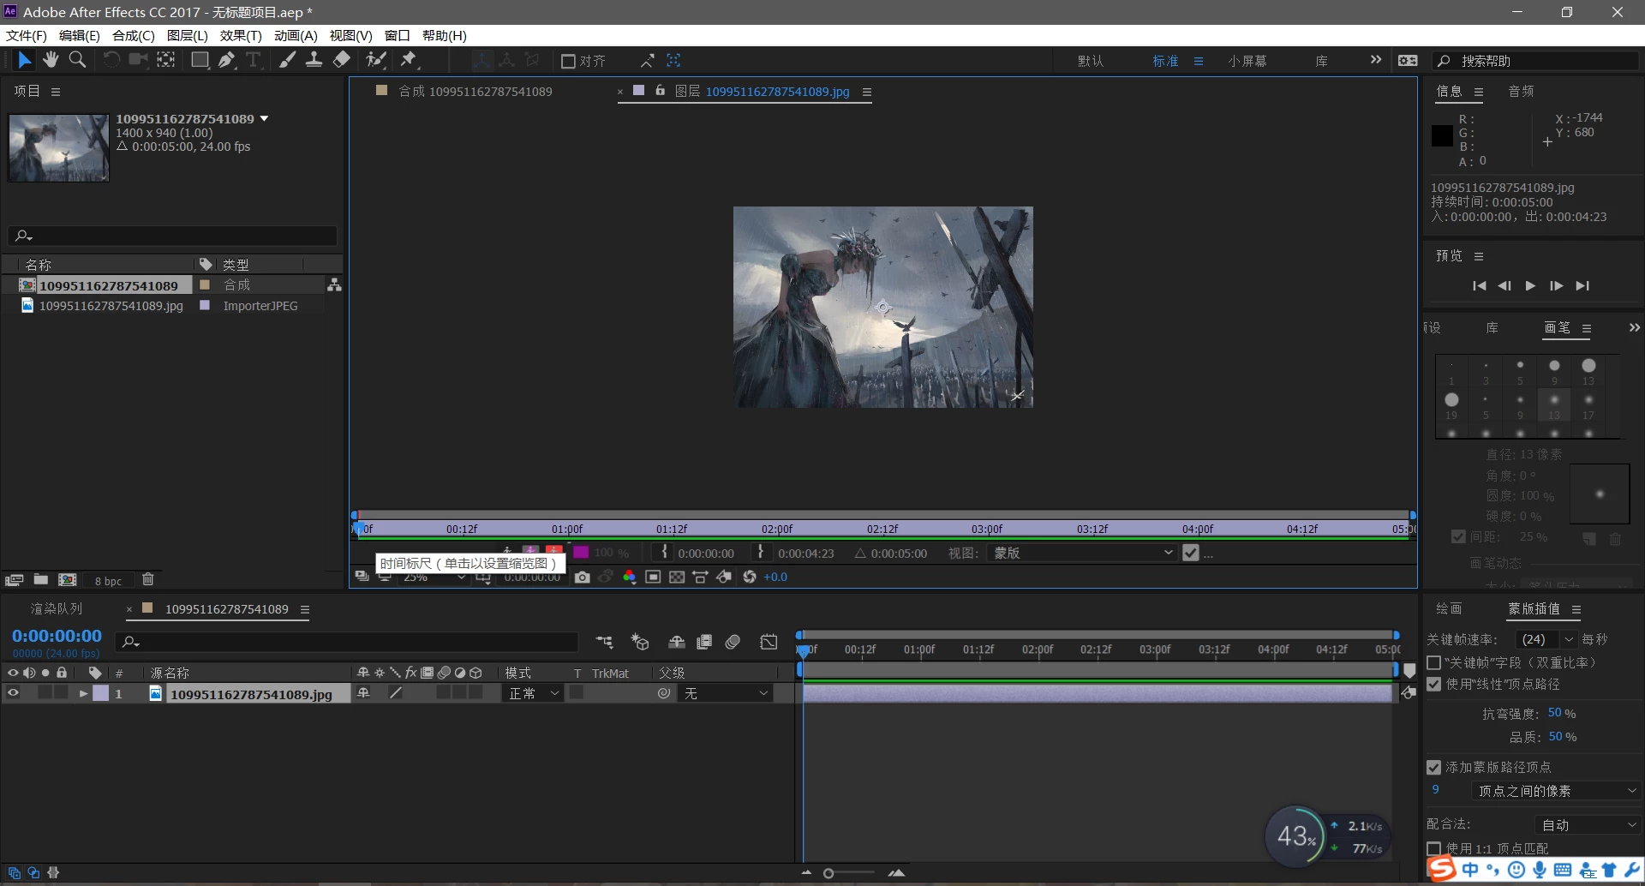The width and height of the screenshot is (1645, 886).
Task: Switch to the 渲染队列 tab
Action: 57,608
